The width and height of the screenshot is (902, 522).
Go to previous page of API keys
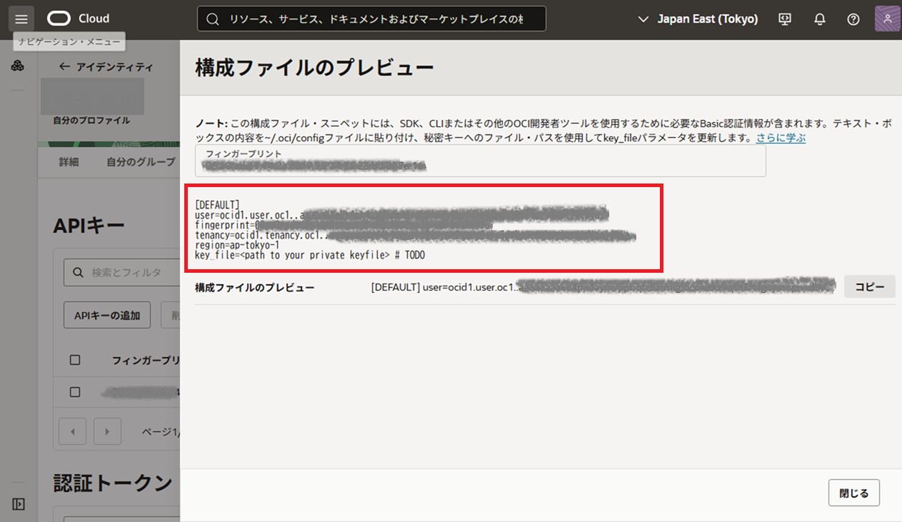point(72,431)
